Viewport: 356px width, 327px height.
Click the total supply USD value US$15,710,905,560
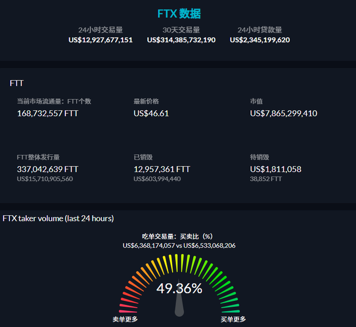pos(44,179)
